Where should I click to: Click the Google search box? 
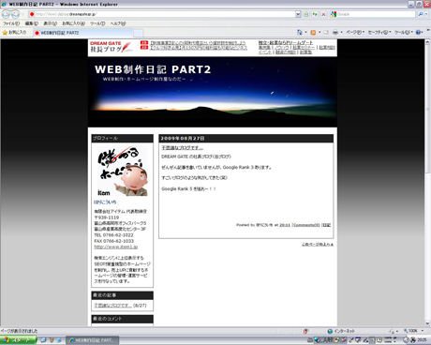[376, 14]
